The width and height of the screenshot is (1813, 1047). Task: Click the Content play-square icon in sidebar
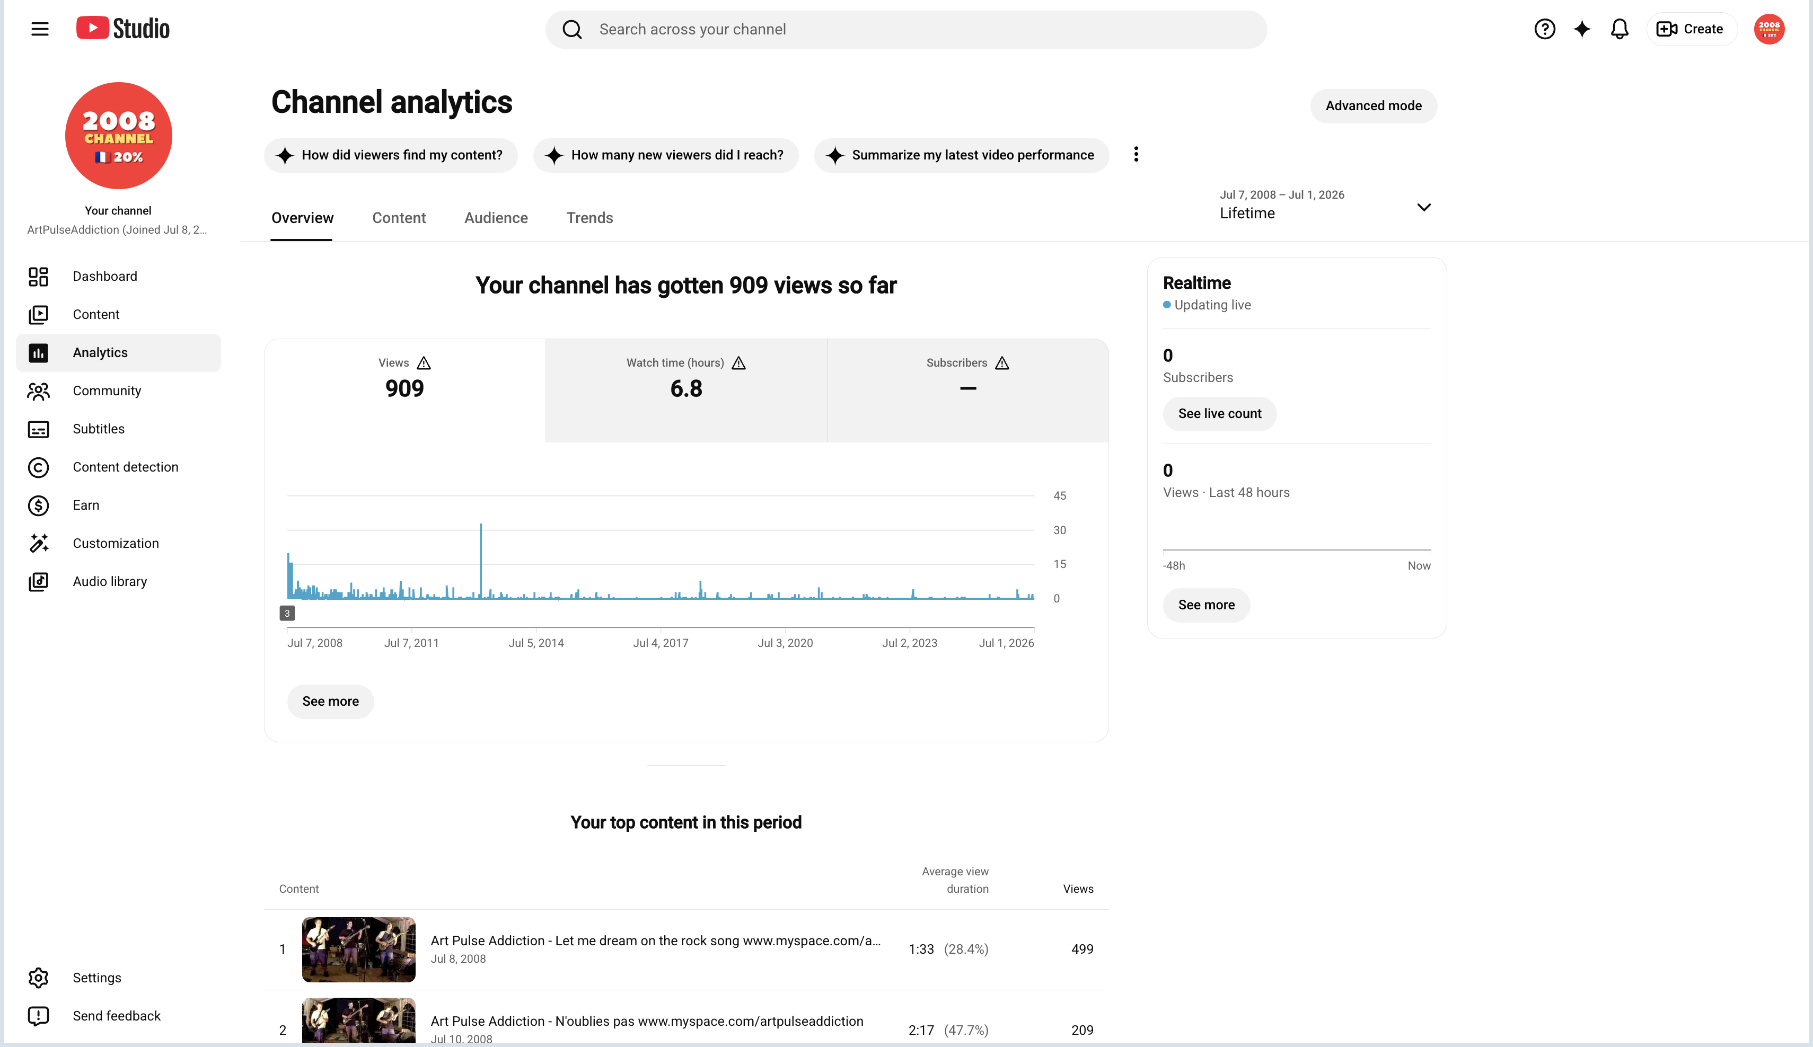point(38,314)
